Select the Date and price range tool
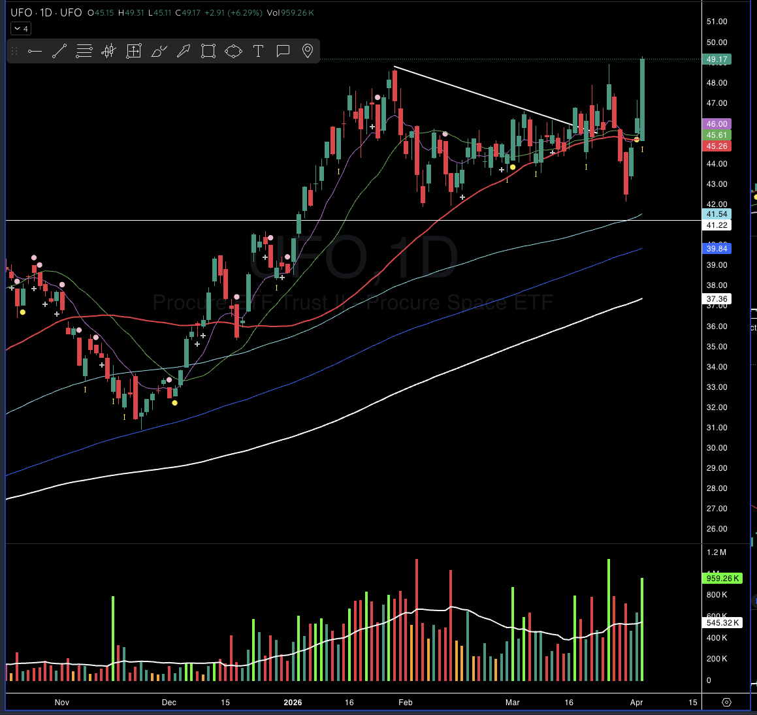The height and width of the screenshot is (715, 757). 134,51
